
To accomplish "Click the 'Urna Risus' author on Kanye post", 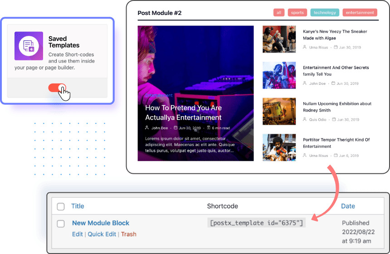I will tap(318, 47).
